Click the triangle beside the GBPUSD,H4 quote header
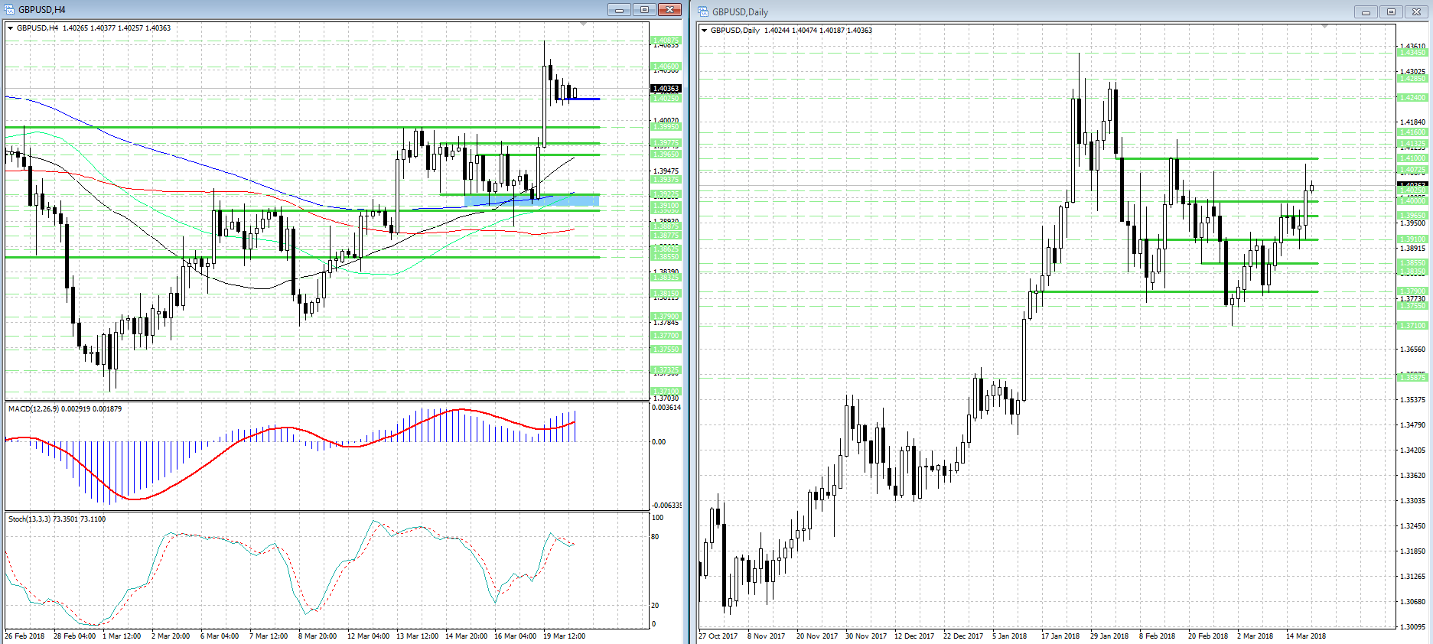The image size is (1433, 644). (11, 28)
